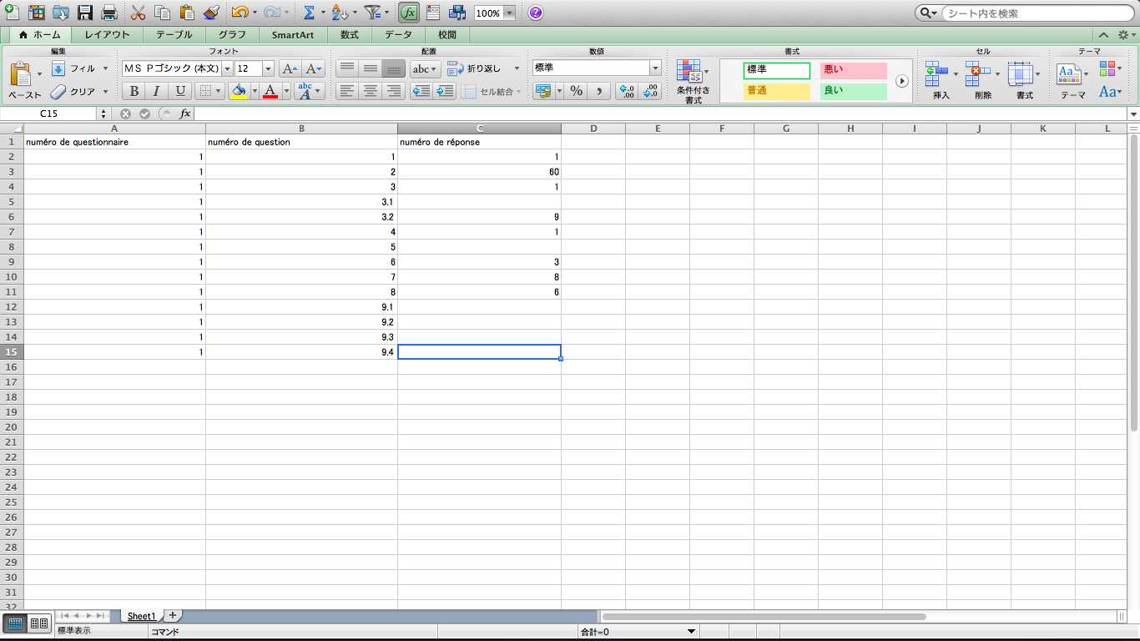Viewport: 1140px width, 641px height.
Task: Open the toolbox icon in toolbar
Action: click(x=433, y=13)
